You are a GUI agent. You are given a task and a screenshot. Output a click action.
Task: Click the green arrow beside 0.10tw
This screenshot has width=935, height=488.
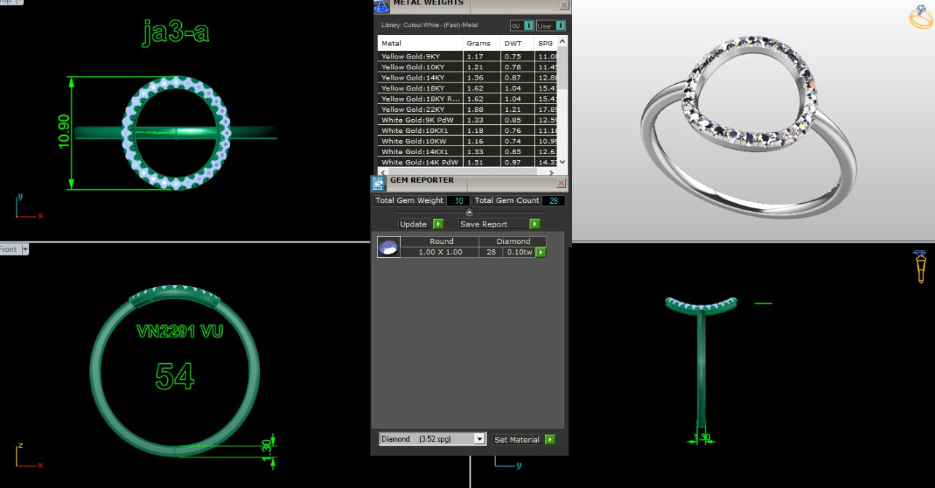[x=541, y=252]
